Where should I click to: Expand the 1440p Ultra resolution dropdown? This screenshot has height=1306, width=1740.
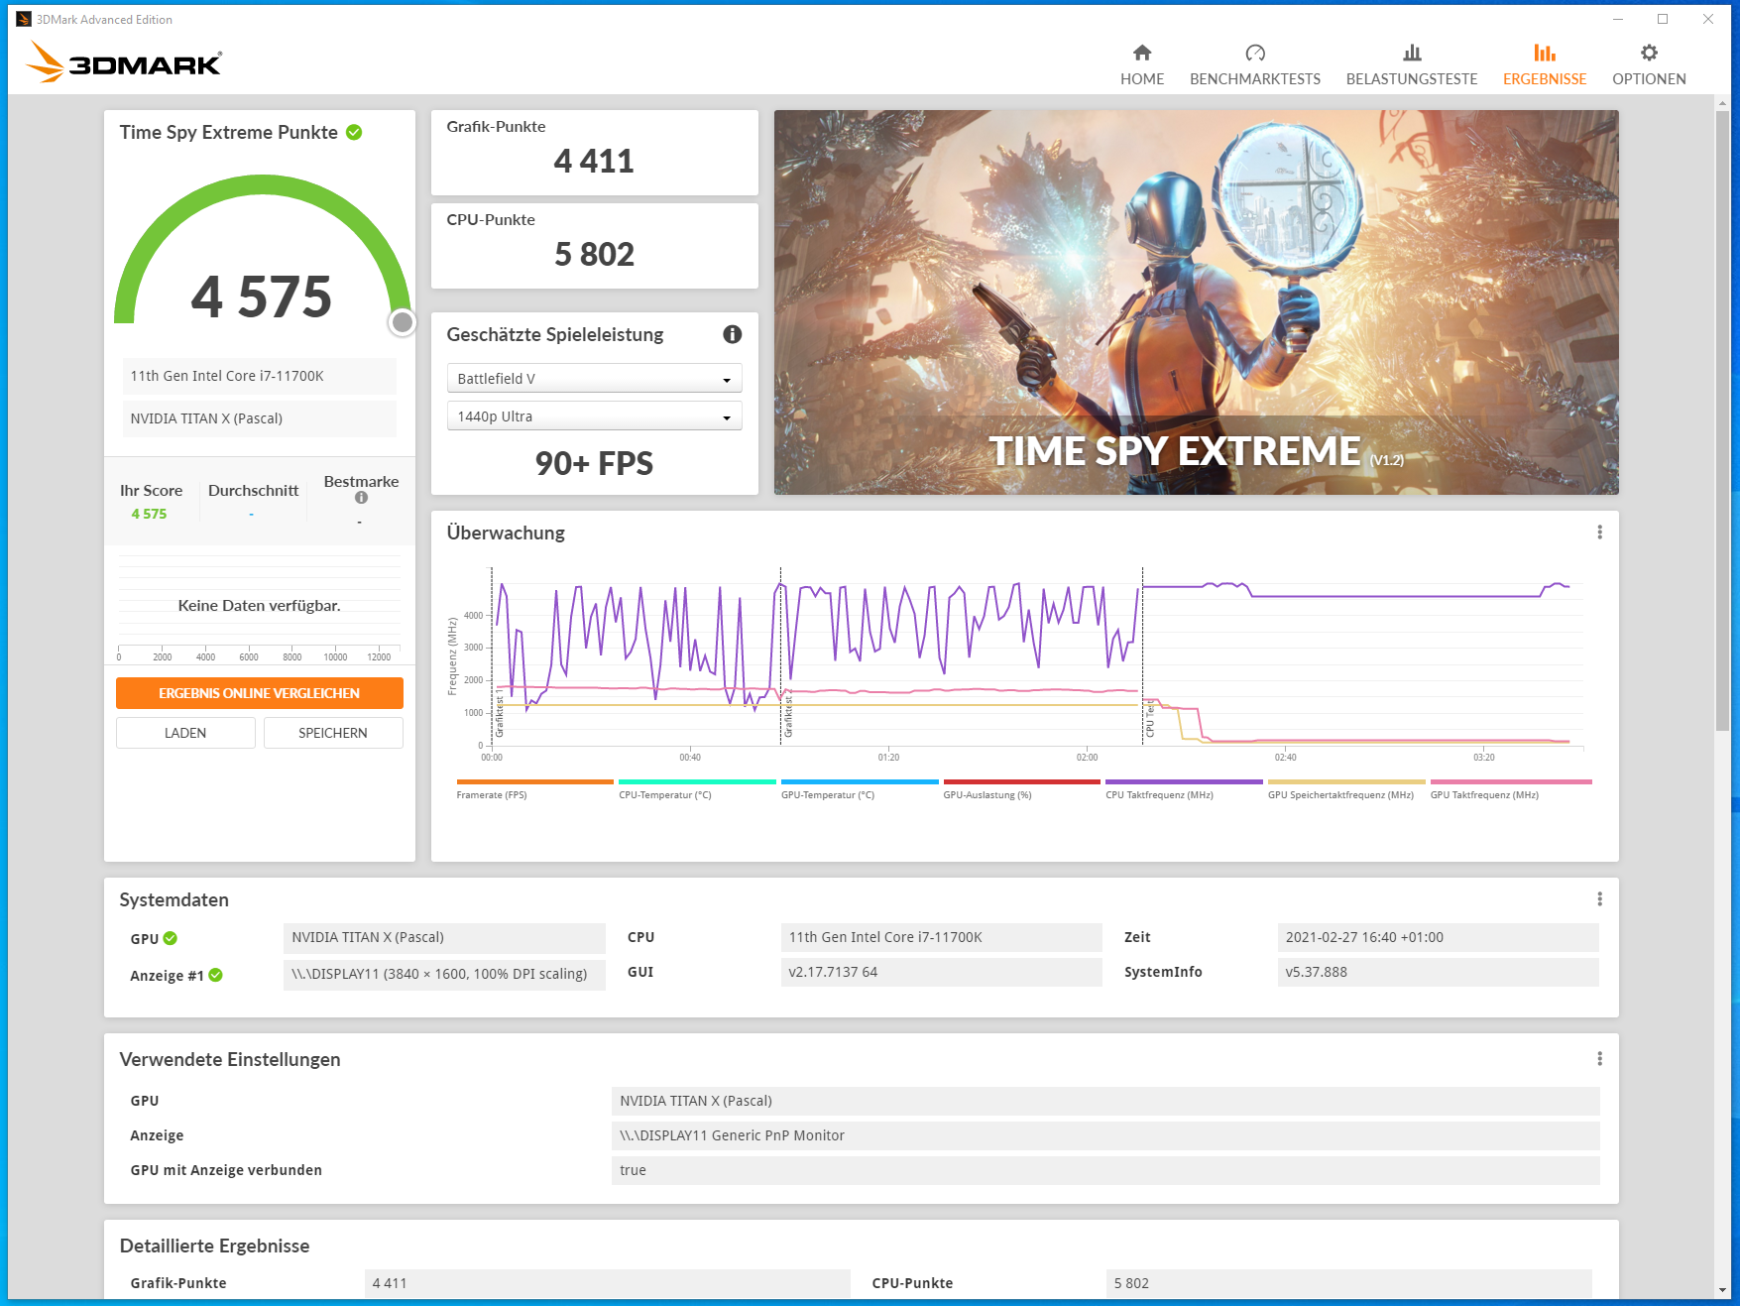tap(594, 416)
